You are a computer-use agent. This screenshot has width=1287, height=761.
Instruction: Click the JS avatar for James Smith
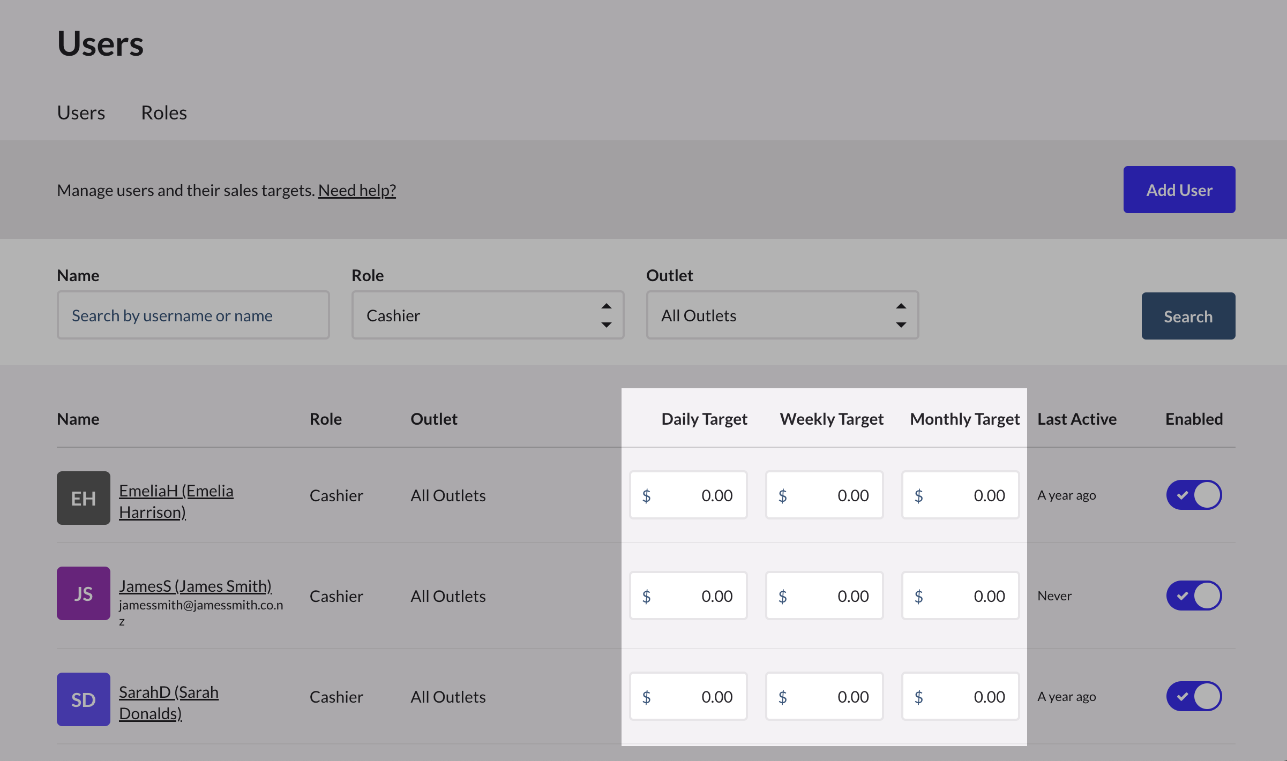pos(83,593)
